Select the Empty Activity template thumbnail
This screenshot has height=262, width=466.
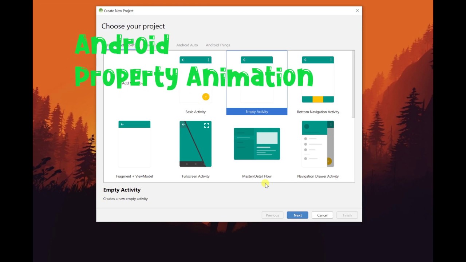click(x=257, y=80)
